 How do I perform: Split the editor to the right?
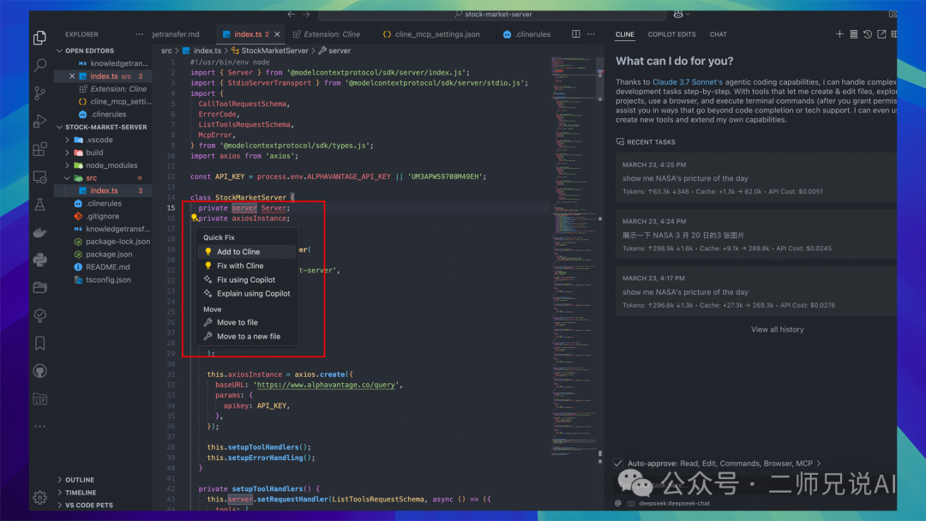tap(576, 34)
